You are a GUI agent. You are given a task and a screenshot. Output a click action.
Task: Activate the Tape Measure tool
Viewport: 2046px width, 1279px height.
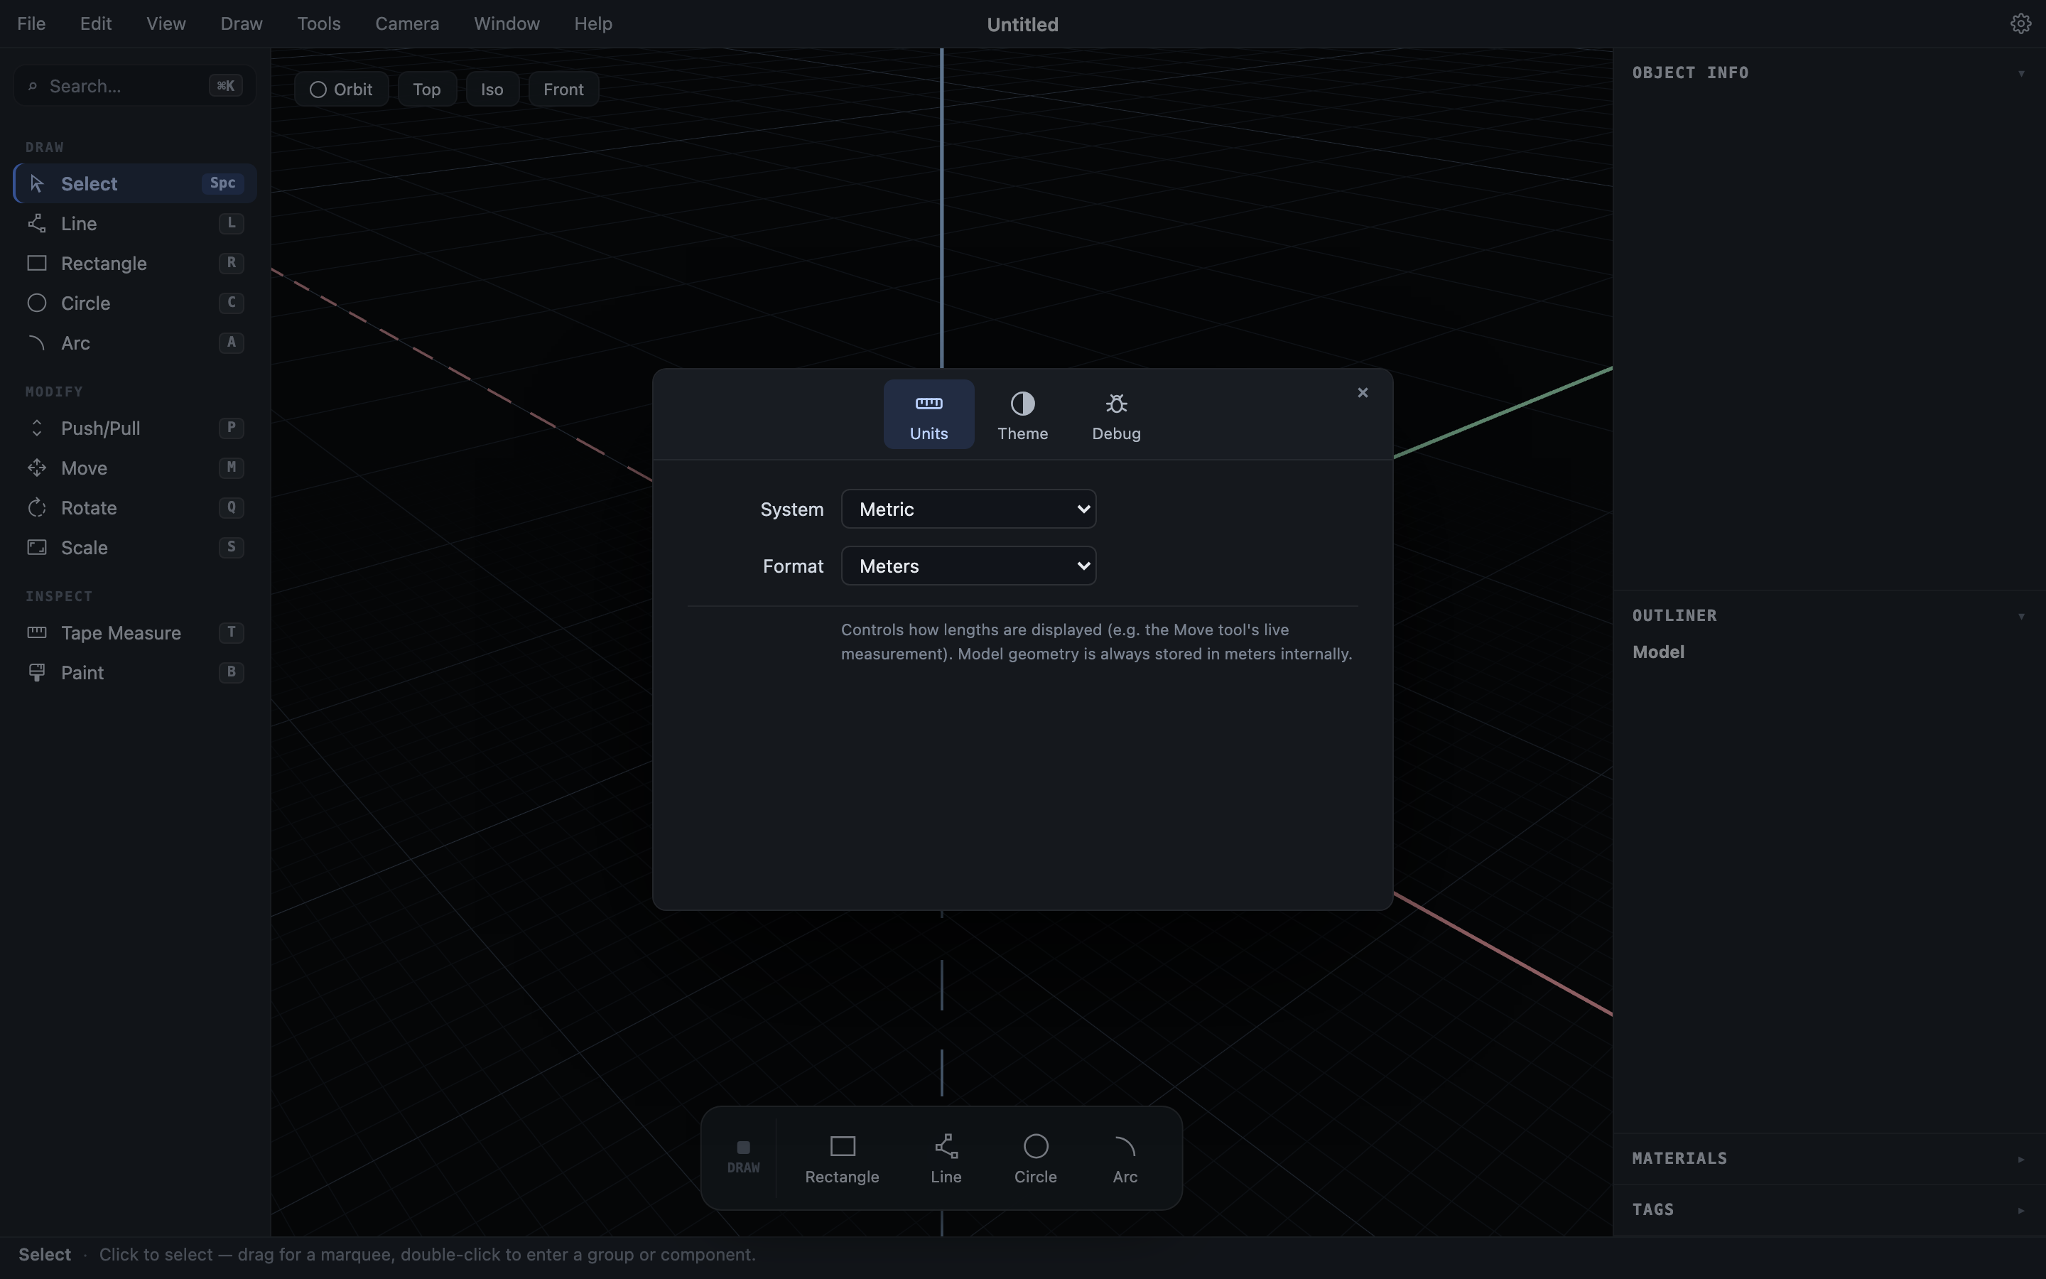(135, 632)
